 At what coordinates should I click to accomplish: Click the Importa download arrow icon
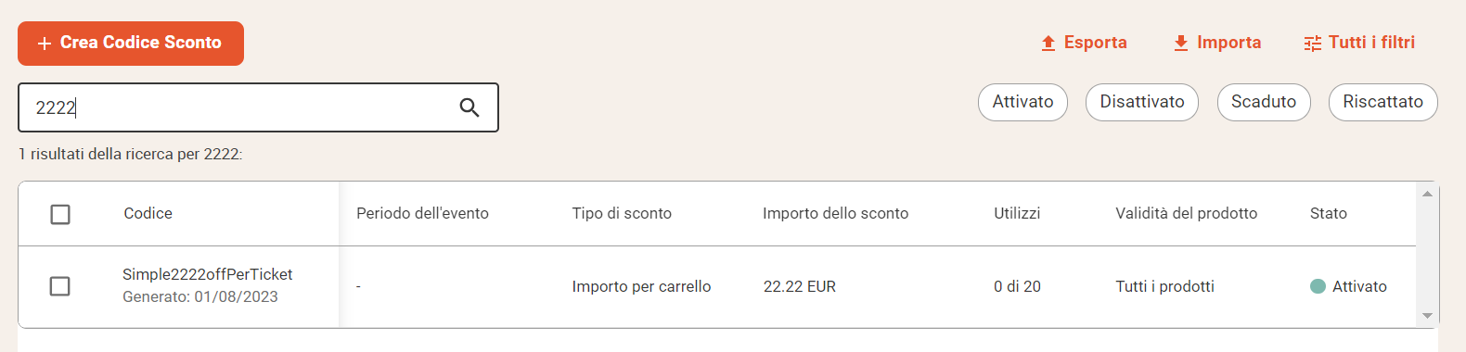point(1181,43)
